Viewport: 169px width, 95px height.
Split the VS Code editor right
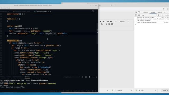[x=93, y=11]
